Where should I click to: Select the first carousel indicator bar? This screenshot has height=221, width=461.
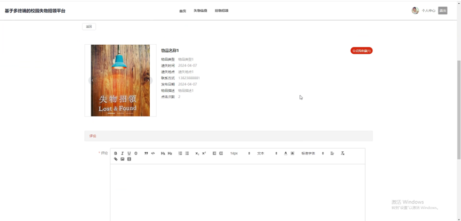[111, 113]
